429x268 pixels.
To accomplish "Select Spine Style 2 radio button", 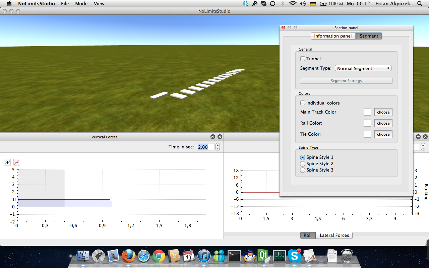I will (x=303, y=164).
